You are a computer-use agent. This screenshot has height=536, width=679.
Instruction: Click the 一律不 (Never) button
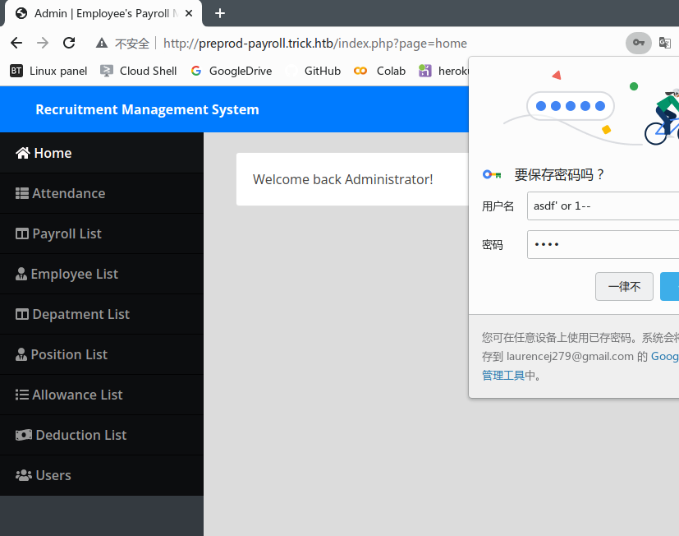pyautogui.click(x=624, y=287)
